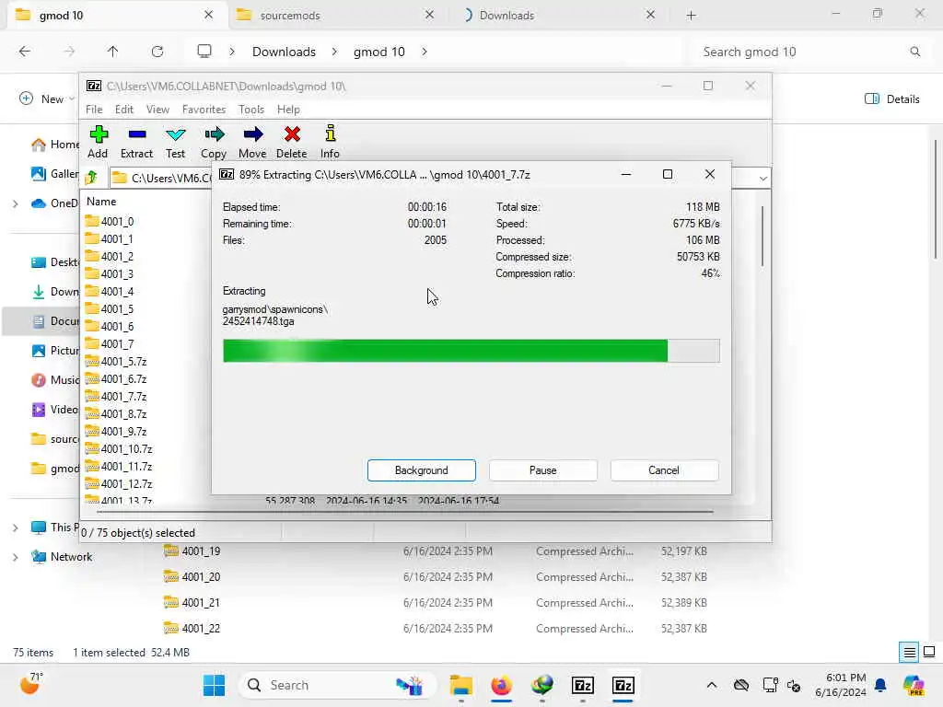
Task: Open the clock showing 6:01 PM
Action: pyautogui.click(x=840, y=685)
